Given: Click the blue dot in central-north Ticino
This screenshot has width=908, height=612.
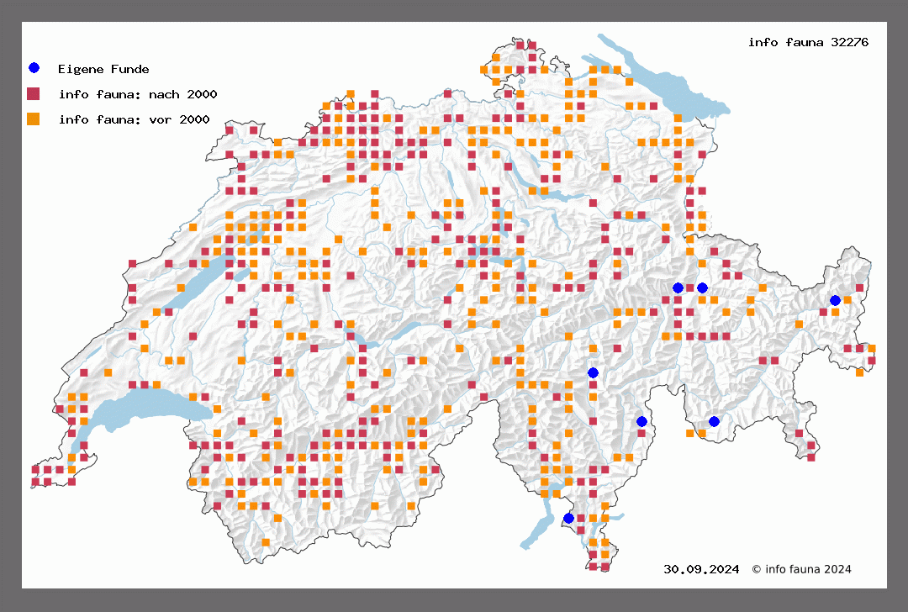Looking at the screenshot, I should [x=593, y=372].
